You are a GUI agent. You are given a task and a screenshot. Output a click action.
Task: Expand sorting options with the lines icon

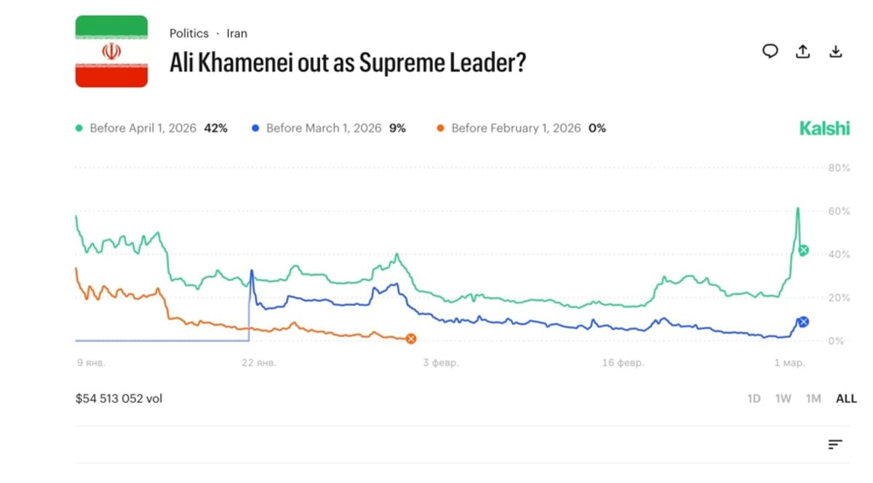pos(835,443)
